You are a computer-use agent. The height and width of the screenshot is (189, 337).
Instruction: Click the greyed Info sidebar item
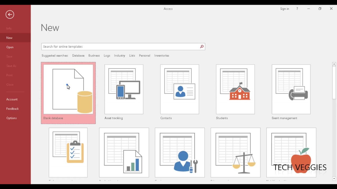[x=15, y=28]
